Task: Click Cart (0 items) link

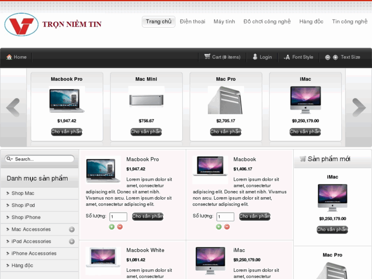Action: click(226, 57)
